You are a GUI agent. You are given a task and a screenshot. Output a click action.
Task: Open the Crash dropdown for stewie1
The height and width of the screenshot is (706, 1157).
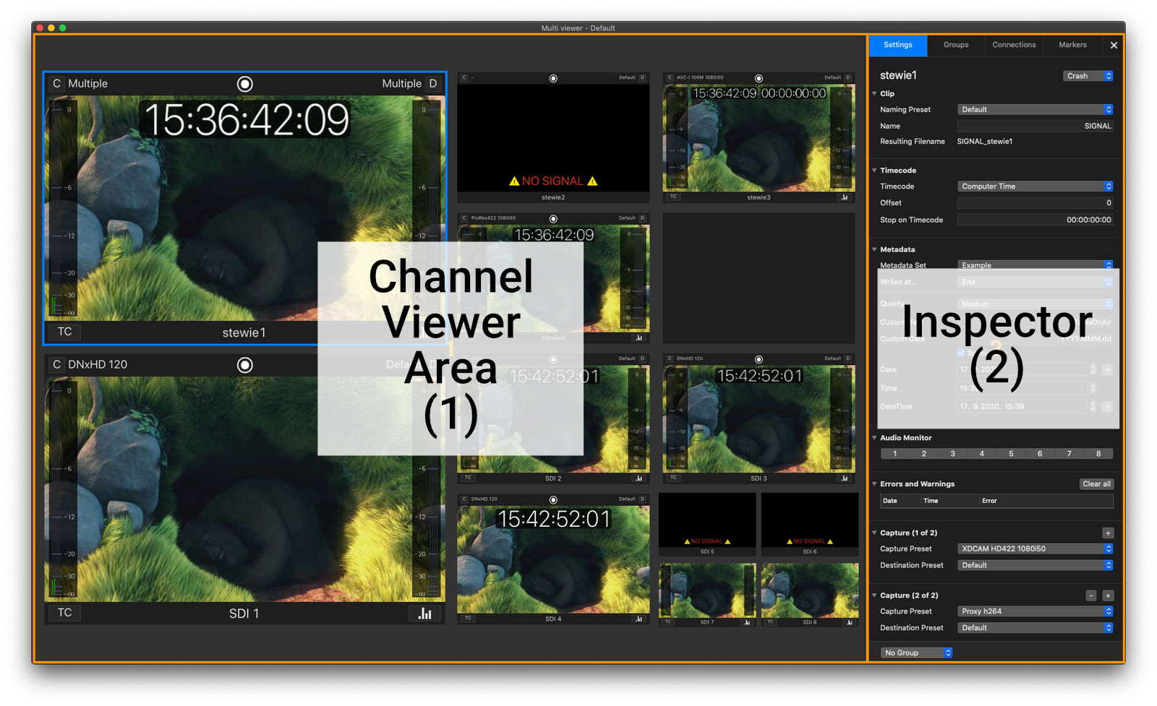tap(1088, 76)
